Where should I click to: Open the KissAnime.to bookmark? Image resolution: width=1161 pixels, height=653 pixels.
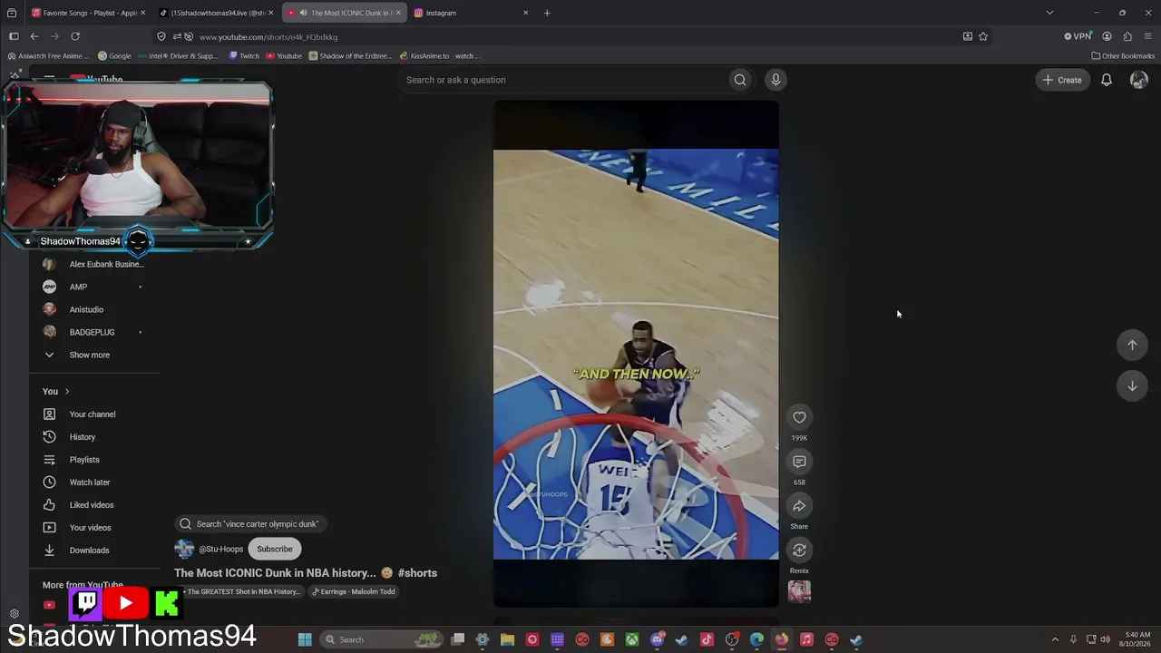click(x=440, y=55)
